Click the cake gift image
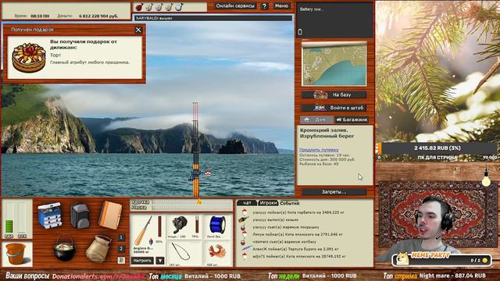Screen dimensions: 500x281 pos(29,58)
